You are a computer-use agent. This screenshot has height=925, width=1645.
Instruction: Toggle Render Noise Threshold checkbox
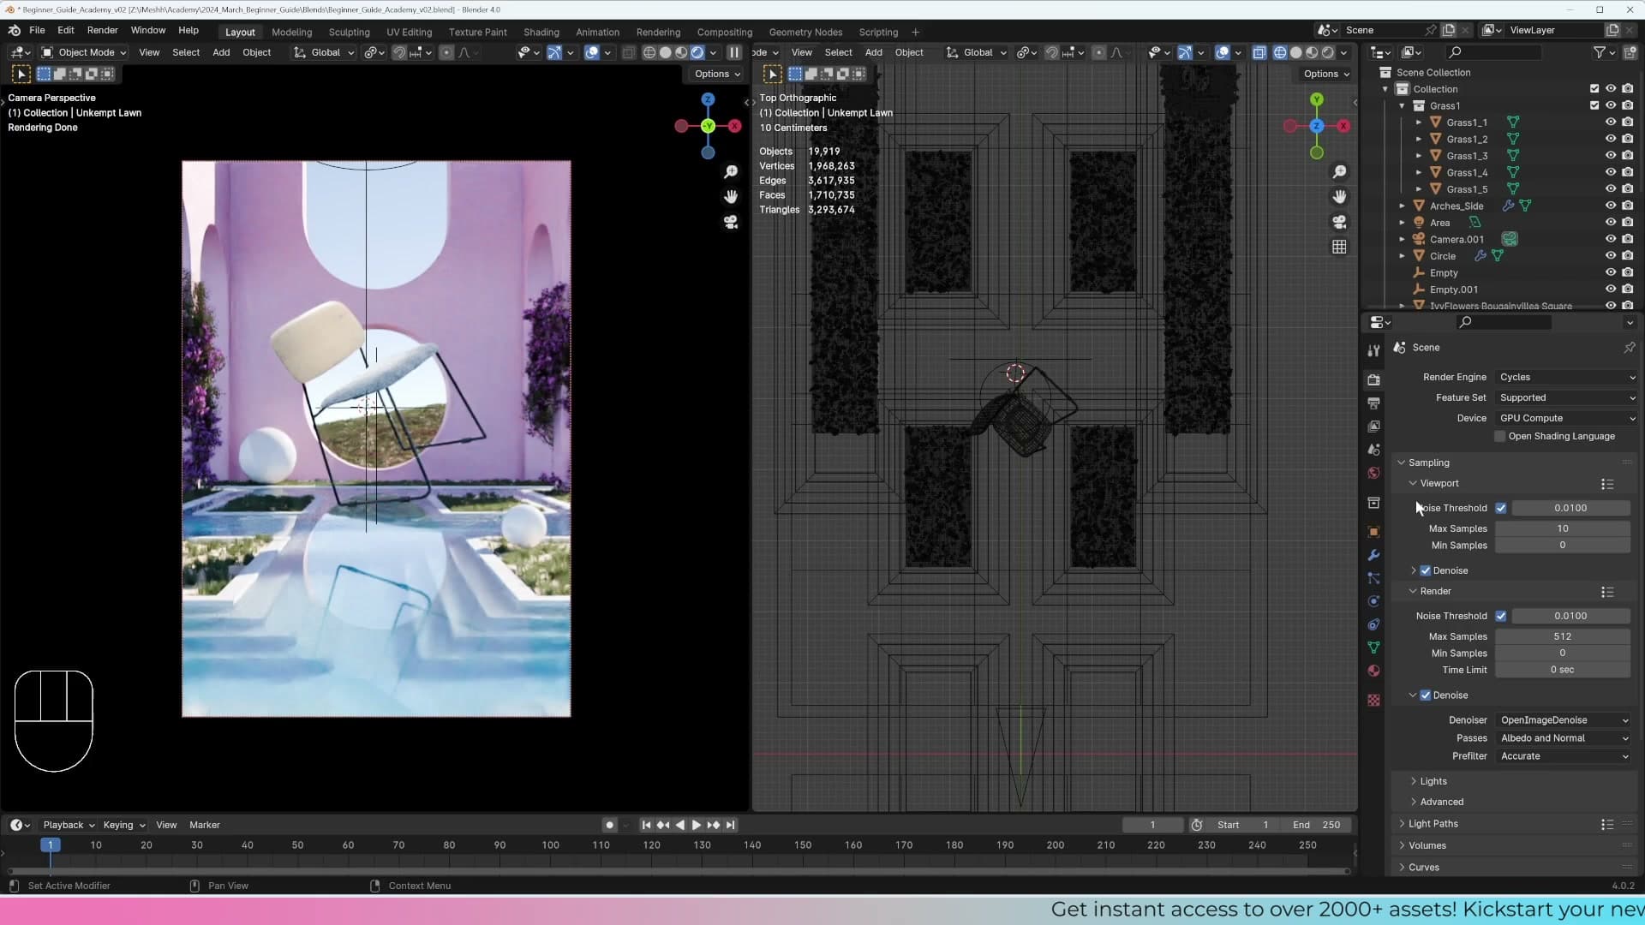[1500, 616]
